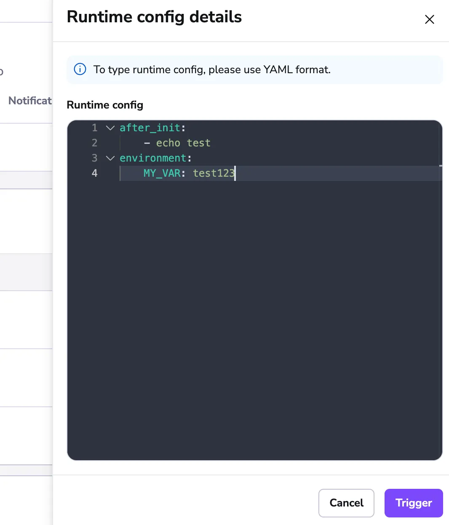The image size is (449, 525).
Task: Click the scrollbar on the editor's right edge
Action: click(x=440, y=164)
